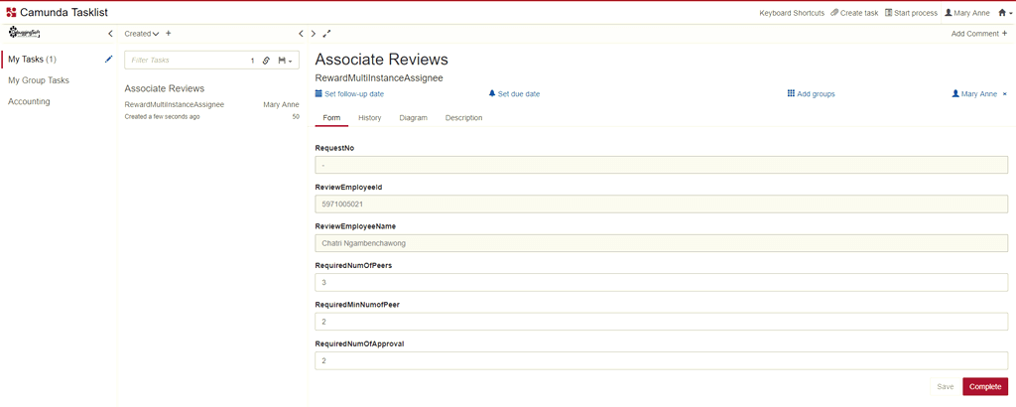
Task: Remove assignee Mary Anne with the x icon
Action: (1004, 93)
